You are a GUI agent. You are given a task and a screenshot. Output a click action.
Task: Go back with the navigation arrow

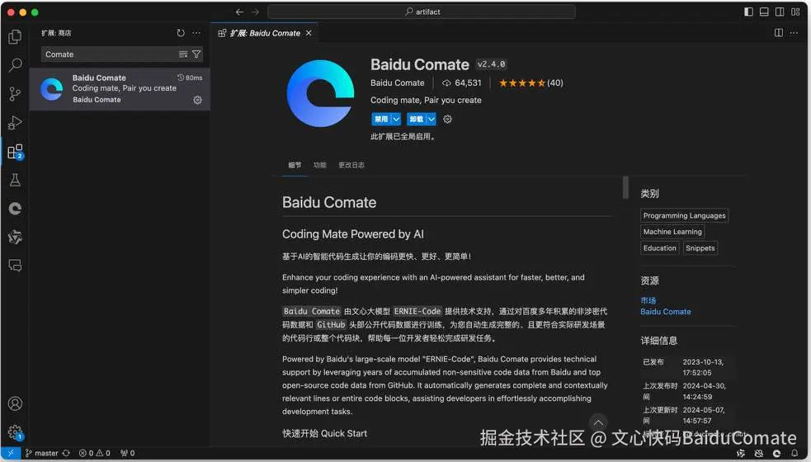tap(239, 12)
